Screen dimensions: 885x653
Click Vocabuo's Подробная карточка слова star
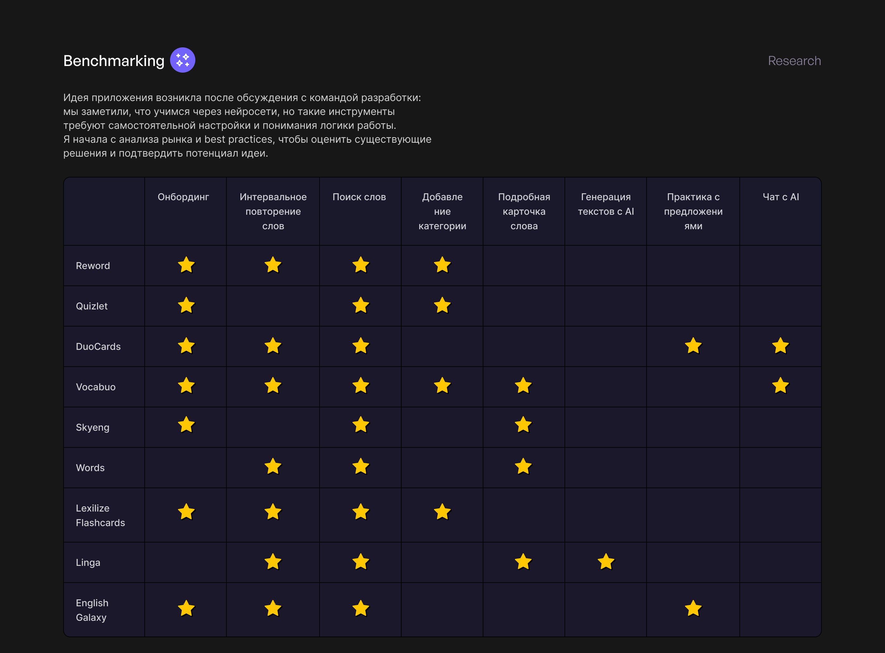(523, 386)
